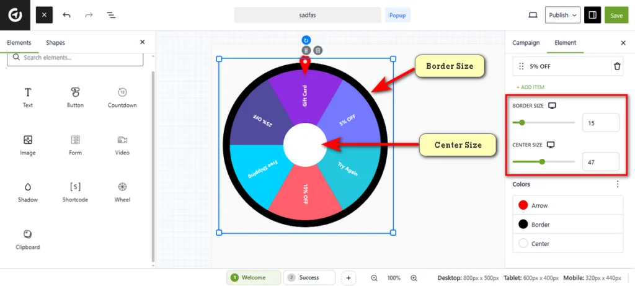This screenshot has height=286, width=635.
Task: Switch to the Shapes tab
Action: (x=55, y=43)
